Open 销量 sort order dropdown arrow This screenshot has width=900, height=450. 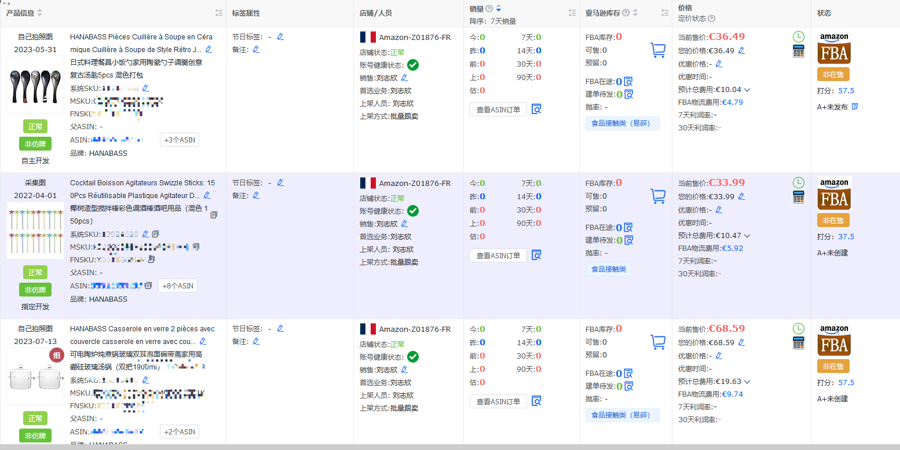click(499, 8)
